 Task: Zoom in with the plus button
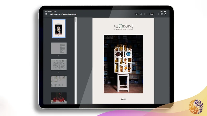point(156,14)
